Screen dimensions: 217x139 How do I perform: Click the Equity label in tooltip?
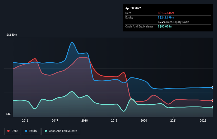click(129, 17)
